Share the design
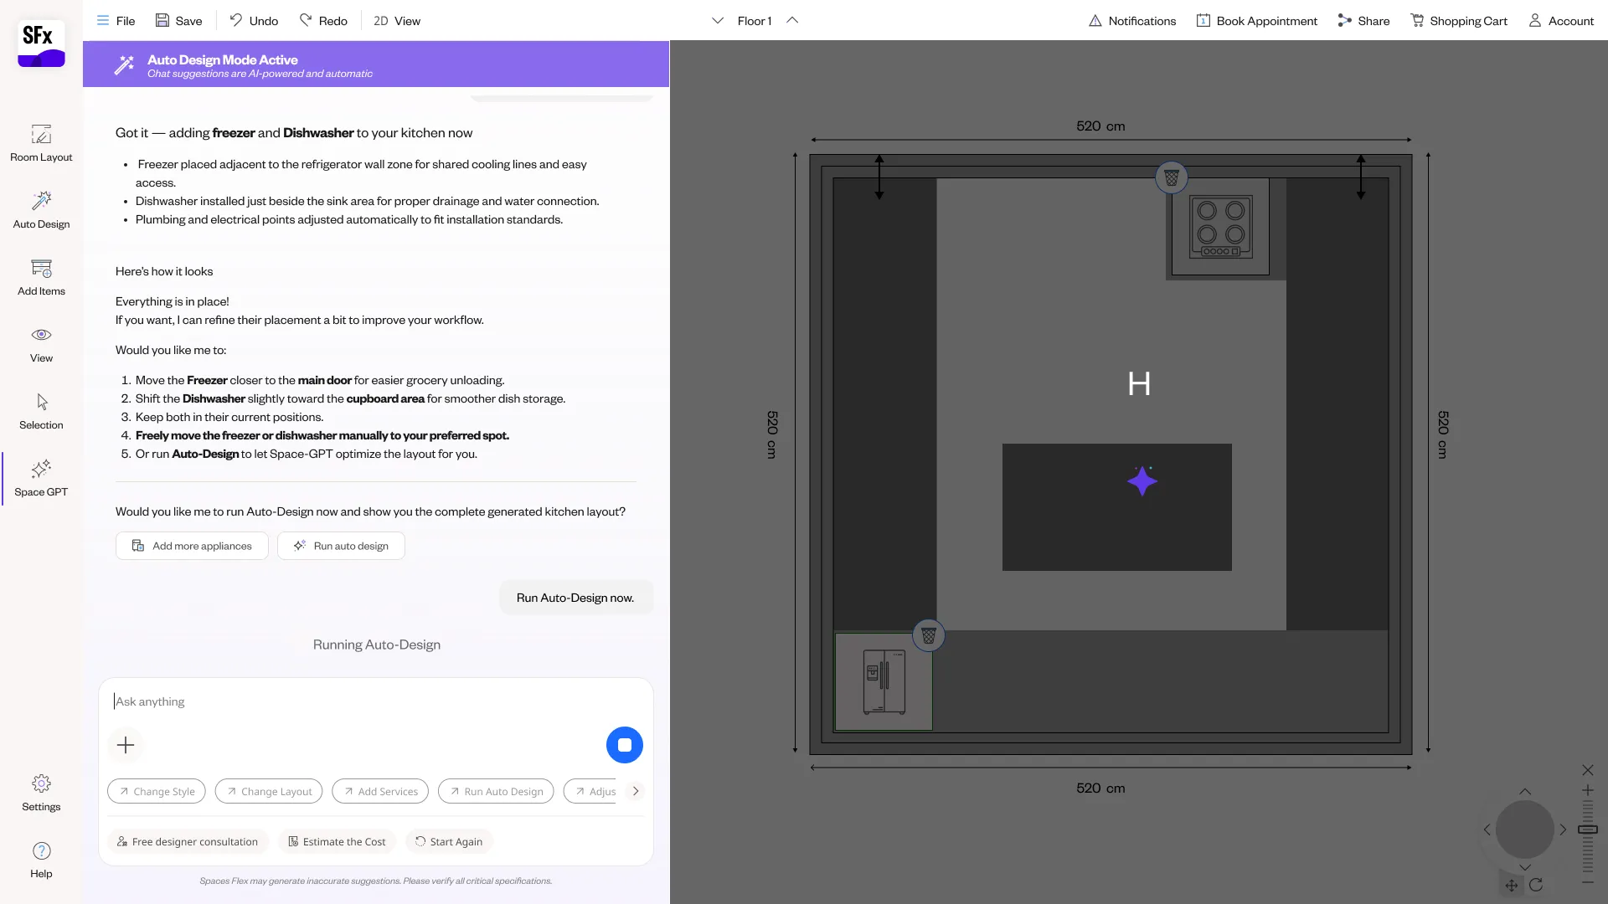This screenshot has width=1608, height=904. coord(1363,21)
